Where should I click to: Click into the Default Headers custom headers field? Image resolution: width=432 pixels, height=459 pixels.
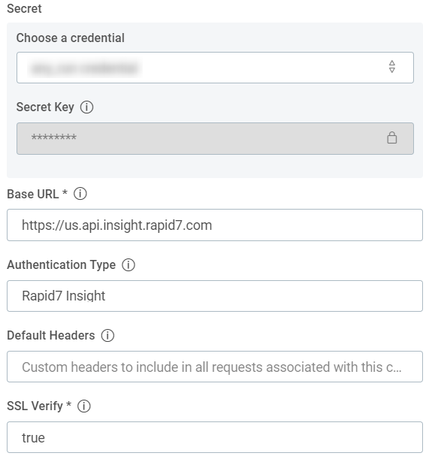click(x=215, y=367)
